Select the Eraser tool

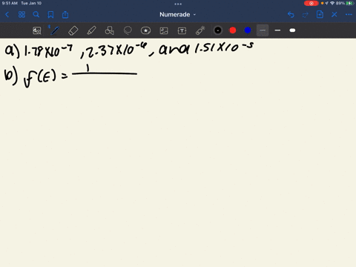tap(73, 30)
